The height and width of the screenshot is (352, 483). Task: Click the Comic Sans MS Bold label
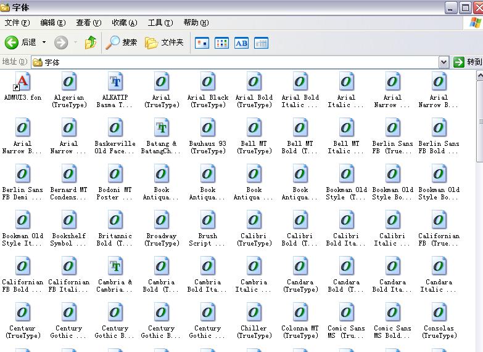click(x=392, y=332)
